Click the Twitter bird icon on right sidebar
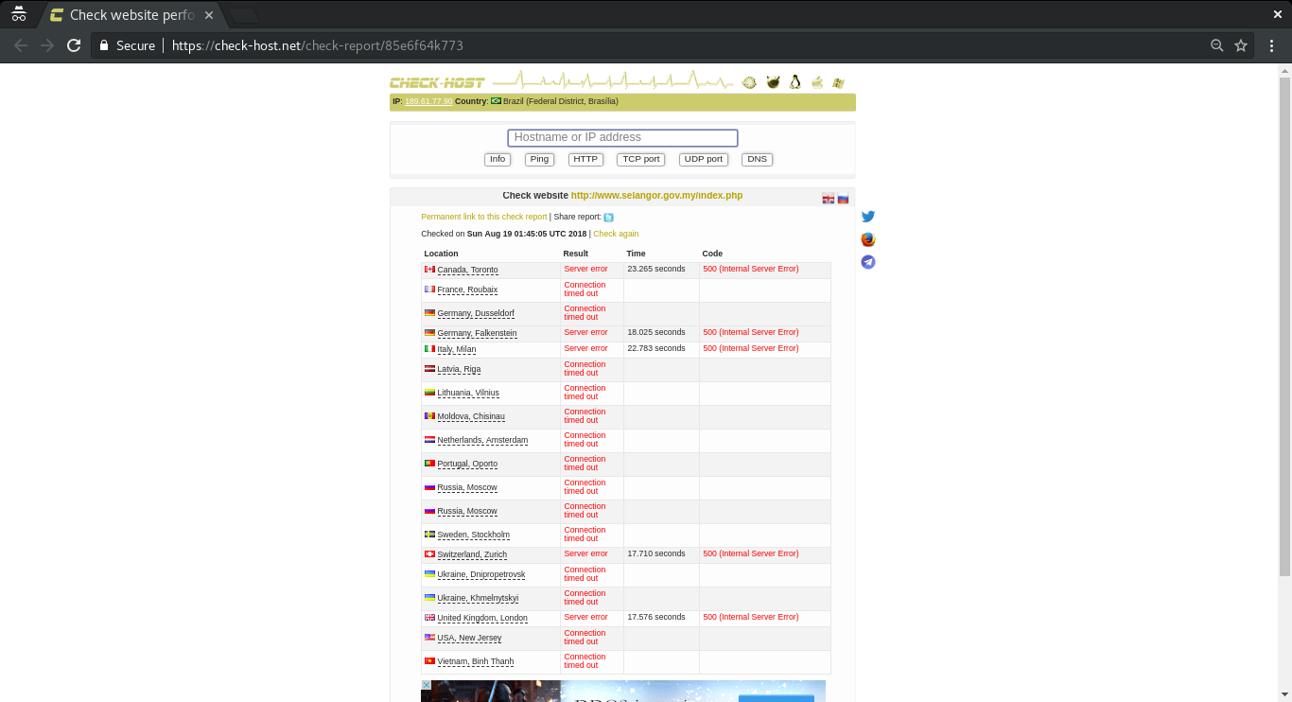This screenshot has width=1292, height=702. (868, 217)
